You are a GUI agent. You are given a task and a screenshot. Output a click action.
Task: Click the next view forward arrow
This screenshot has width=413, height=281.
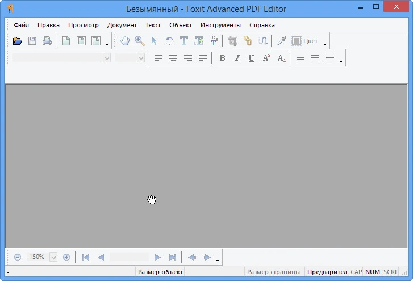tap(207, 257)
